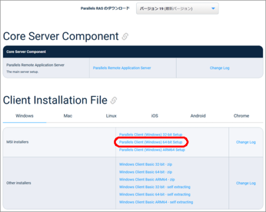The height and width of the screenshot is (212, 266).
Task: Download Windows Client Basic 32-bit zip
Action: (146, 164)
